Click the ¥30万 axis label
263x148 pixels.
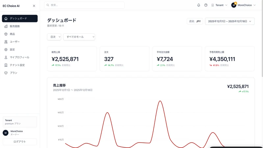point(61,126)
